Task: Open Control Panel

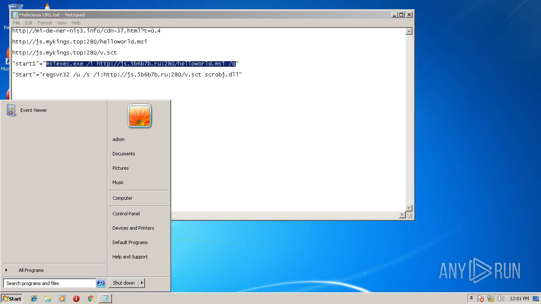Action: coord(126,214)
